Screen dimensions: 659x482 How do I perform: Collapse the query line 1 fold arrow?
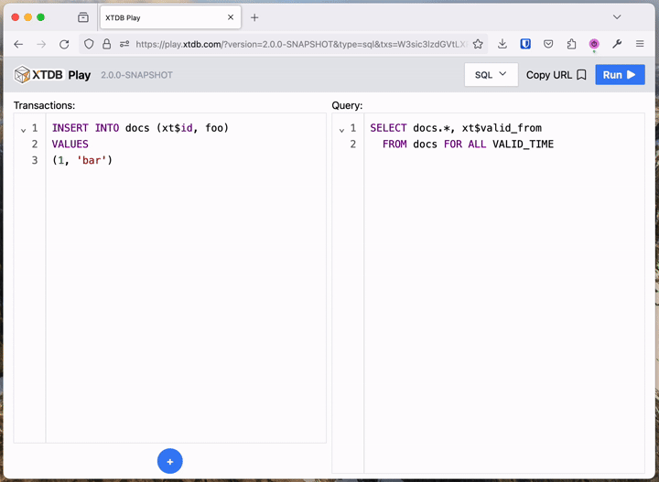pos(341,130)
